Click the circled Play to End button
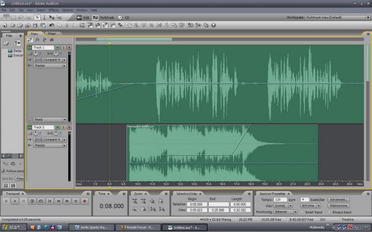The width and height of the screenshot is (372, 232). click(32, 201)
